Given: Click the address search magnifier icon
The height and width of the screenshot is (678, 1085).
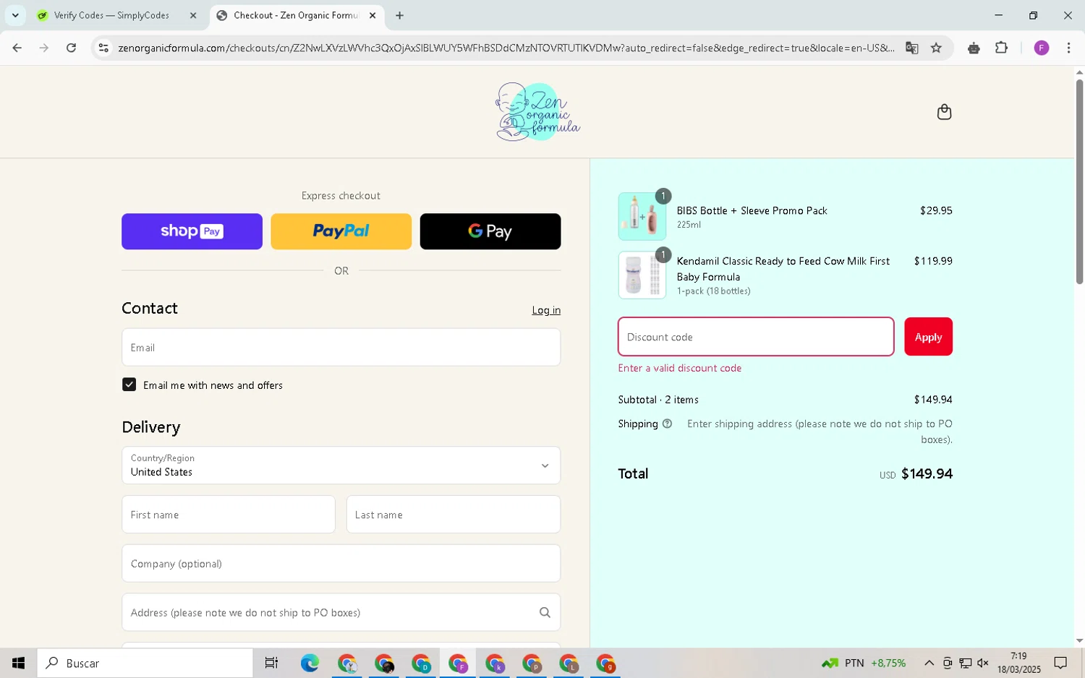Looking at the screenshot, I should [x=545, y=612].
